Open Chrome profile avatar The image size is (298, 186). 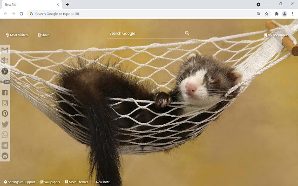(284, 13)
